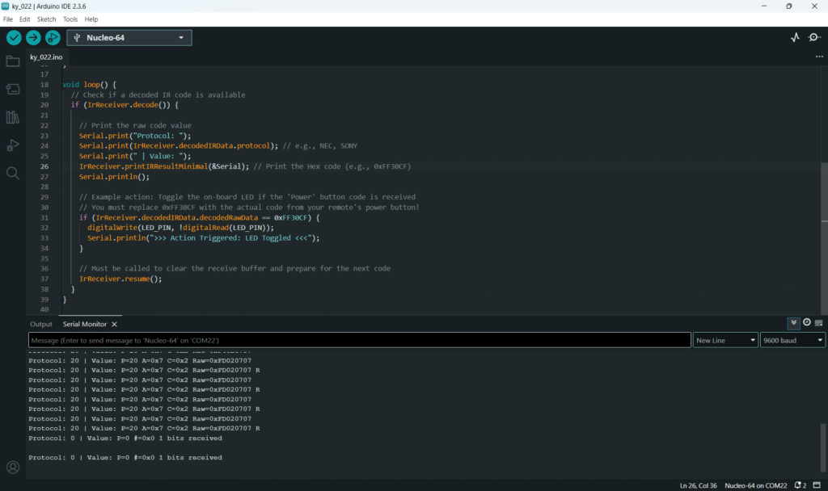Open the New Line ending dropdown
The width and height of the screenshot is (828, 491).
(x=725, y=341)
